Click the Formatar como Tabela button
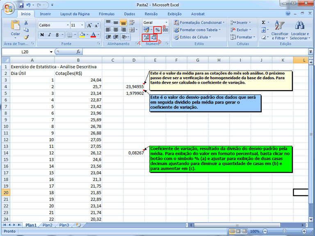Image resolution: width=315 pixels, height=236 pixels. [x=199, y=30]
